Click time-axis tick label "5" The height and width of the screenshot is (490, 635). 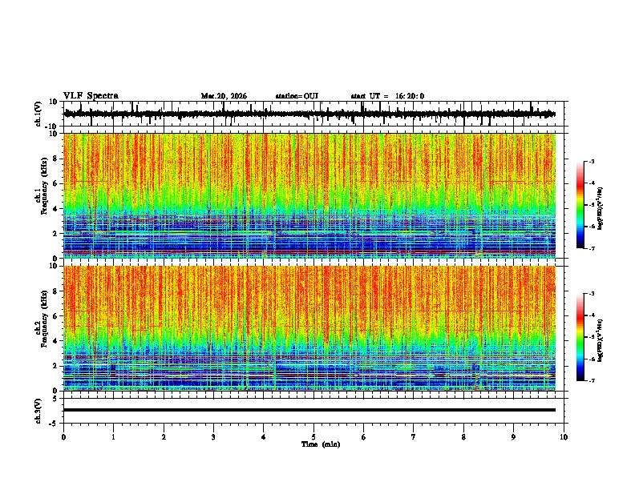coord(313,437)
